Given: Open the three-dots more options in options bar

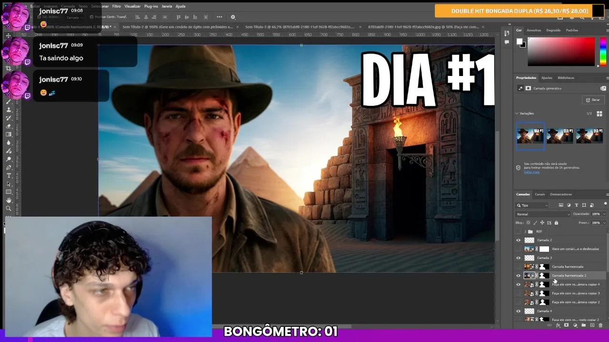Looking at the screenshot, I should click(x=219, y=17).
